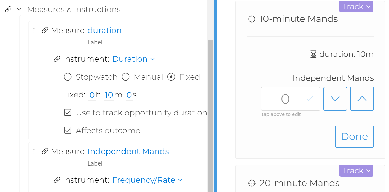Increment Independent Mands count with up arrow

(x=362, y=99)
